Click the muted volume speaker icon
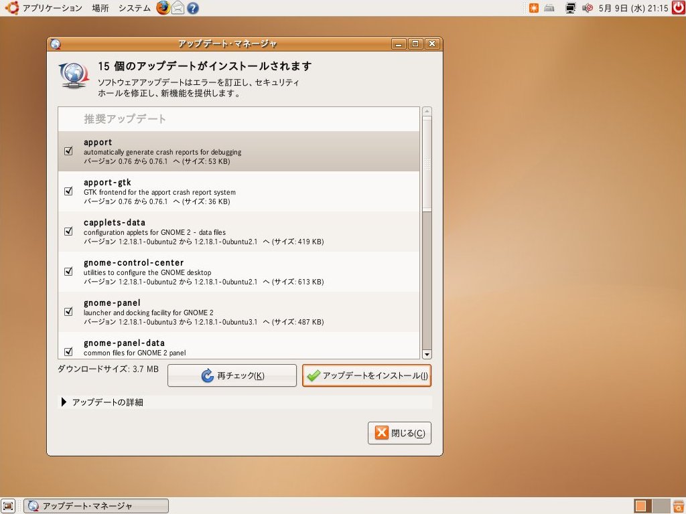Viewport: 686px width, 514px height. pyautogui.click(x=588, y=8)
